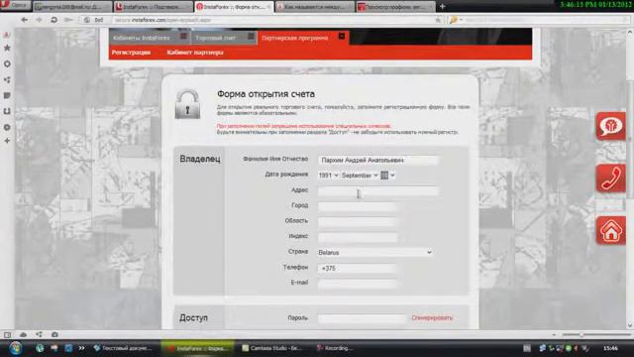The width and height of the screenshot is (634, 357).
Task: Click the Адрес input field
Action: tap(377, 191)
